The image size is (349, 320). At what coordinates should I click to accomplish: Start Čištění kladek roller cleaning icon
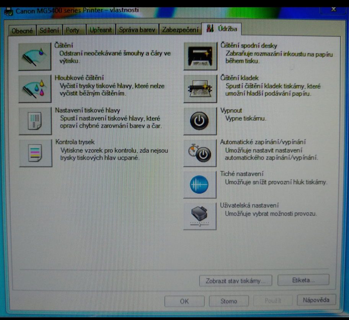click(x=200, y=89)
